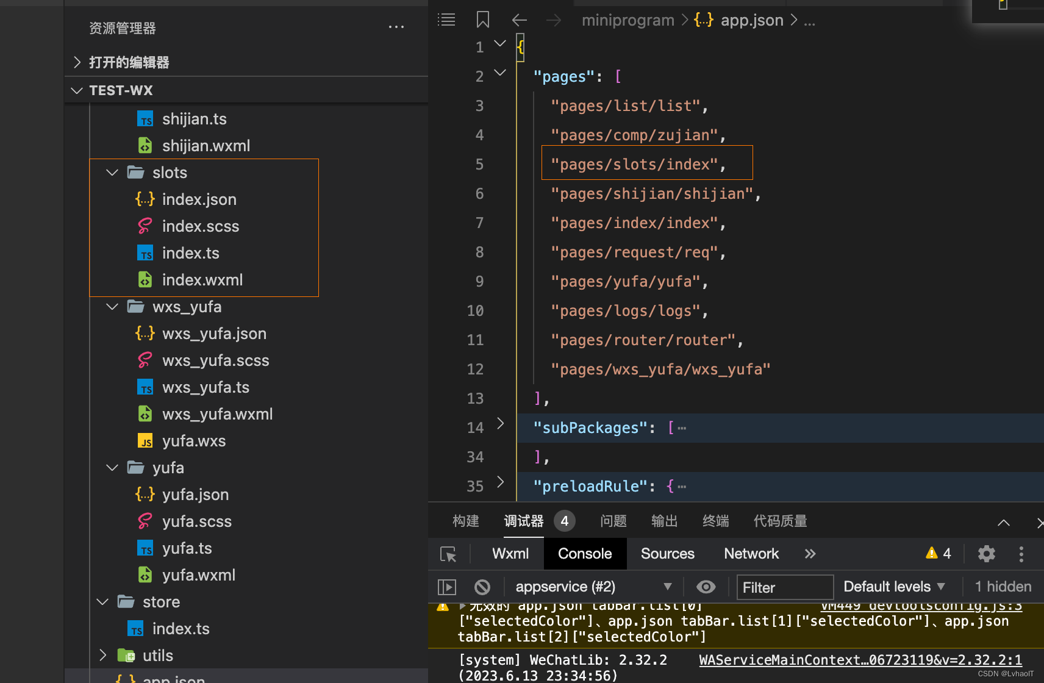Switch to 问题 panel tab
1044x683 pixels.
coord(613,521)
